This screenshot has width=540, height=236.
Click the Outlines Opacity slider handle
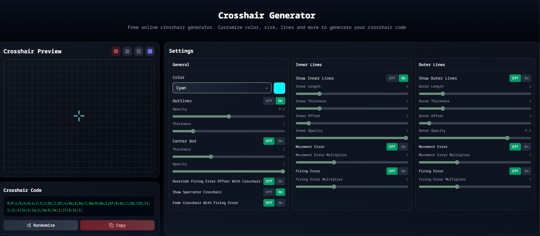point(229,116)
